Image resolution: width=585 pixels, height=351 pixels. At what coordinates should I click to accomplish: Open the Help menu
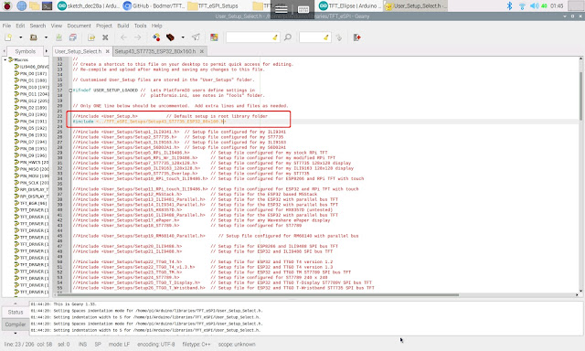[156, 26]
